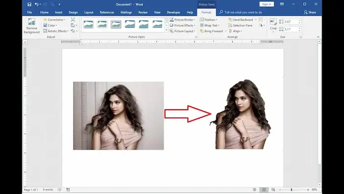This screenshot has height=194, width=344.
Task: Switch to Print Layout view
Action: 264,190
